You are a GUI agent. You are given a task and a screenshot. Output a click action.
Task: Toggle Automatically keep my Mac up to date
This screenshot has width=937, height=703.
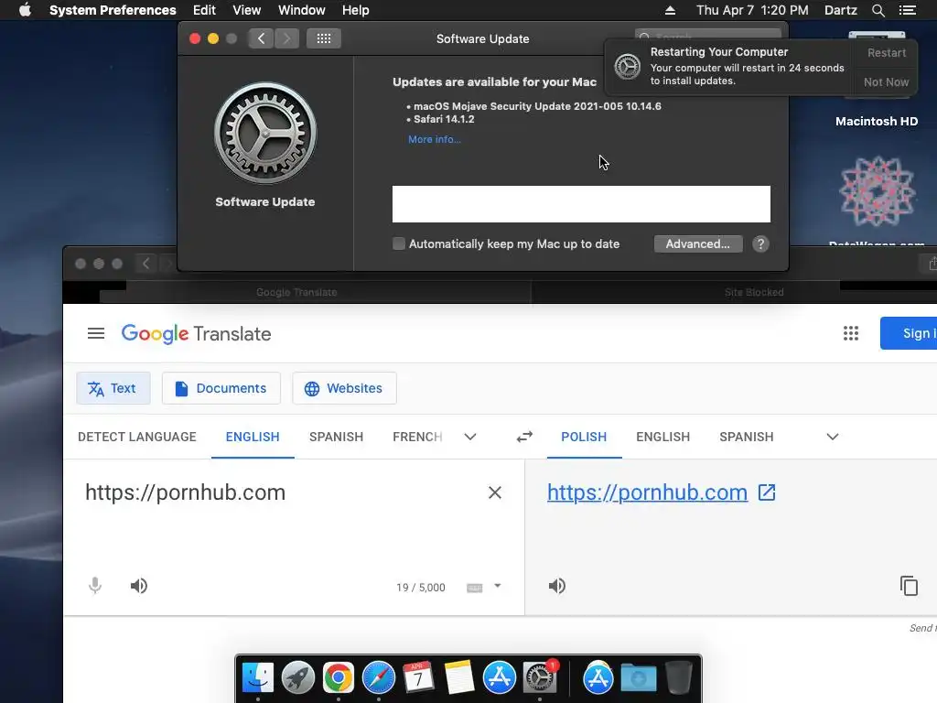399,243
